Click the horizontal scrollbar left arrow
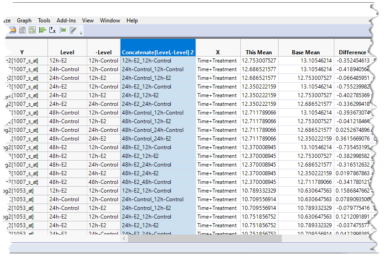Screen dimensions: 385x256 (124, 239)
